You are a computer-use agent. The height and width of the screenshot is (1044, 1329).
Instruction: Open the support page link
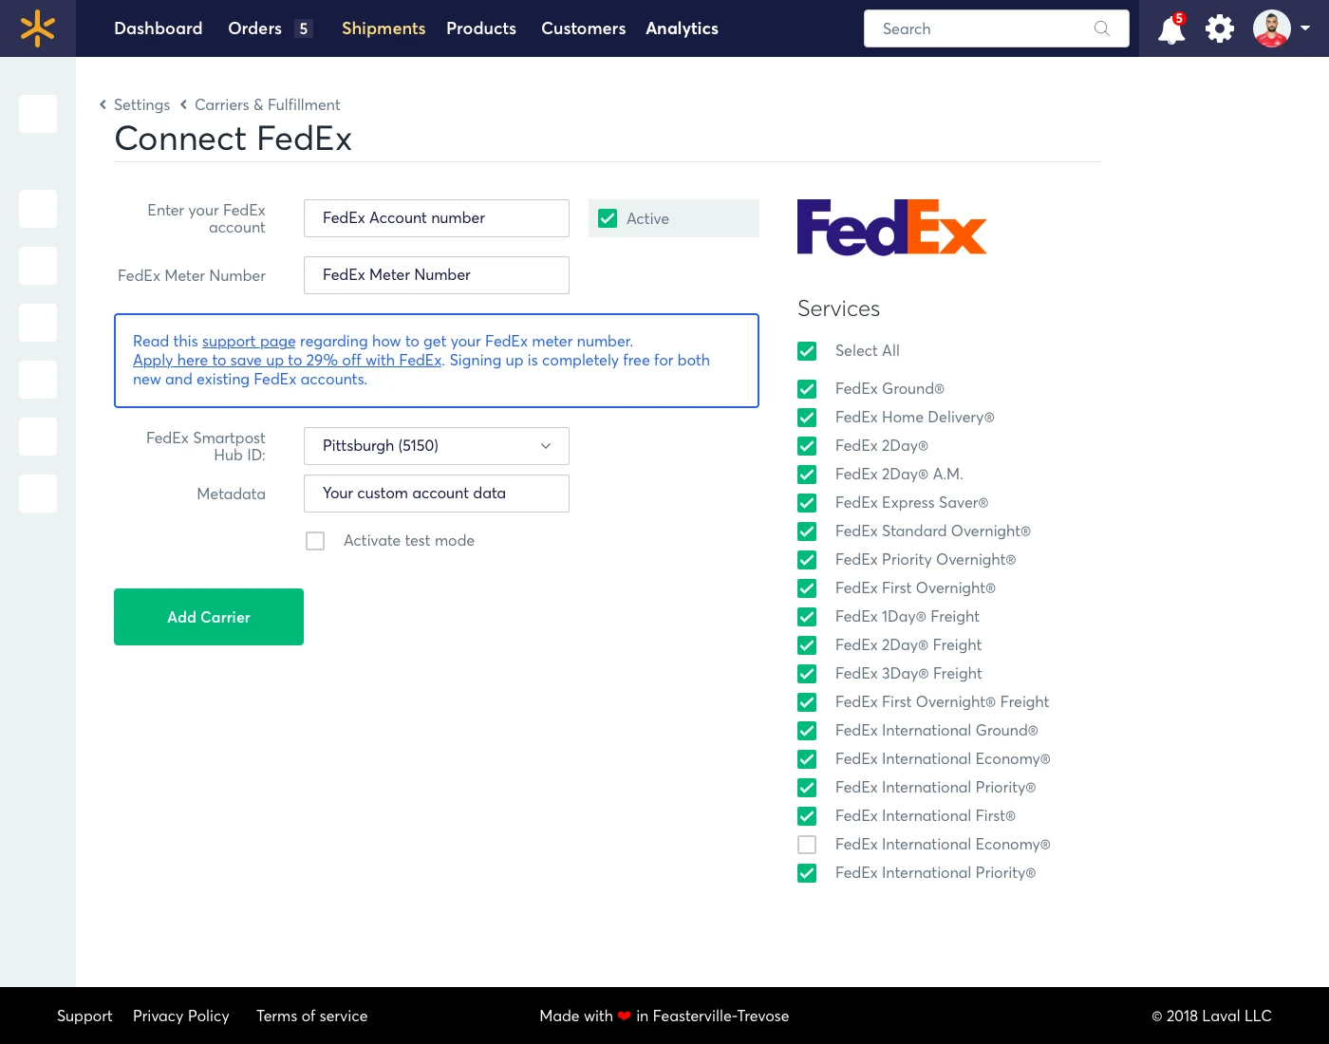coord(249,342)
